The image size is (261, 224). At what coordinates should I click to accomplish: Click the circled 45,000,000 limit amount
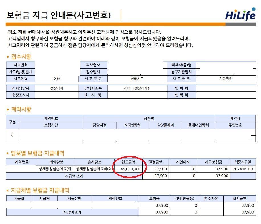click(x=130, y=169)
